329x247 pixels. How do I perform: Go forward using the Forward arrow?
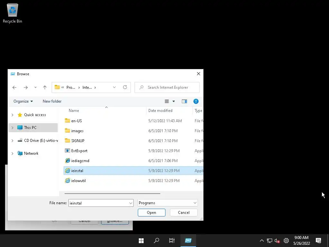pyautogui.click(x=26, y=87)
